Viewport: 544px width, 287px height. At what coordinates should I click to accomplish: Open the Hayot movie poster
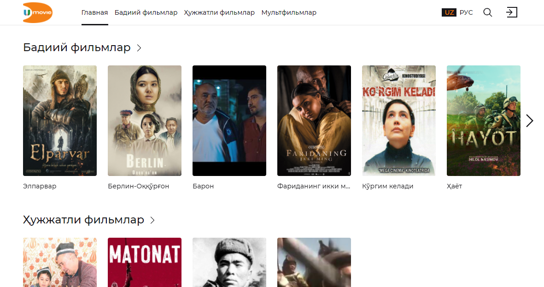(x=484, y=120)
